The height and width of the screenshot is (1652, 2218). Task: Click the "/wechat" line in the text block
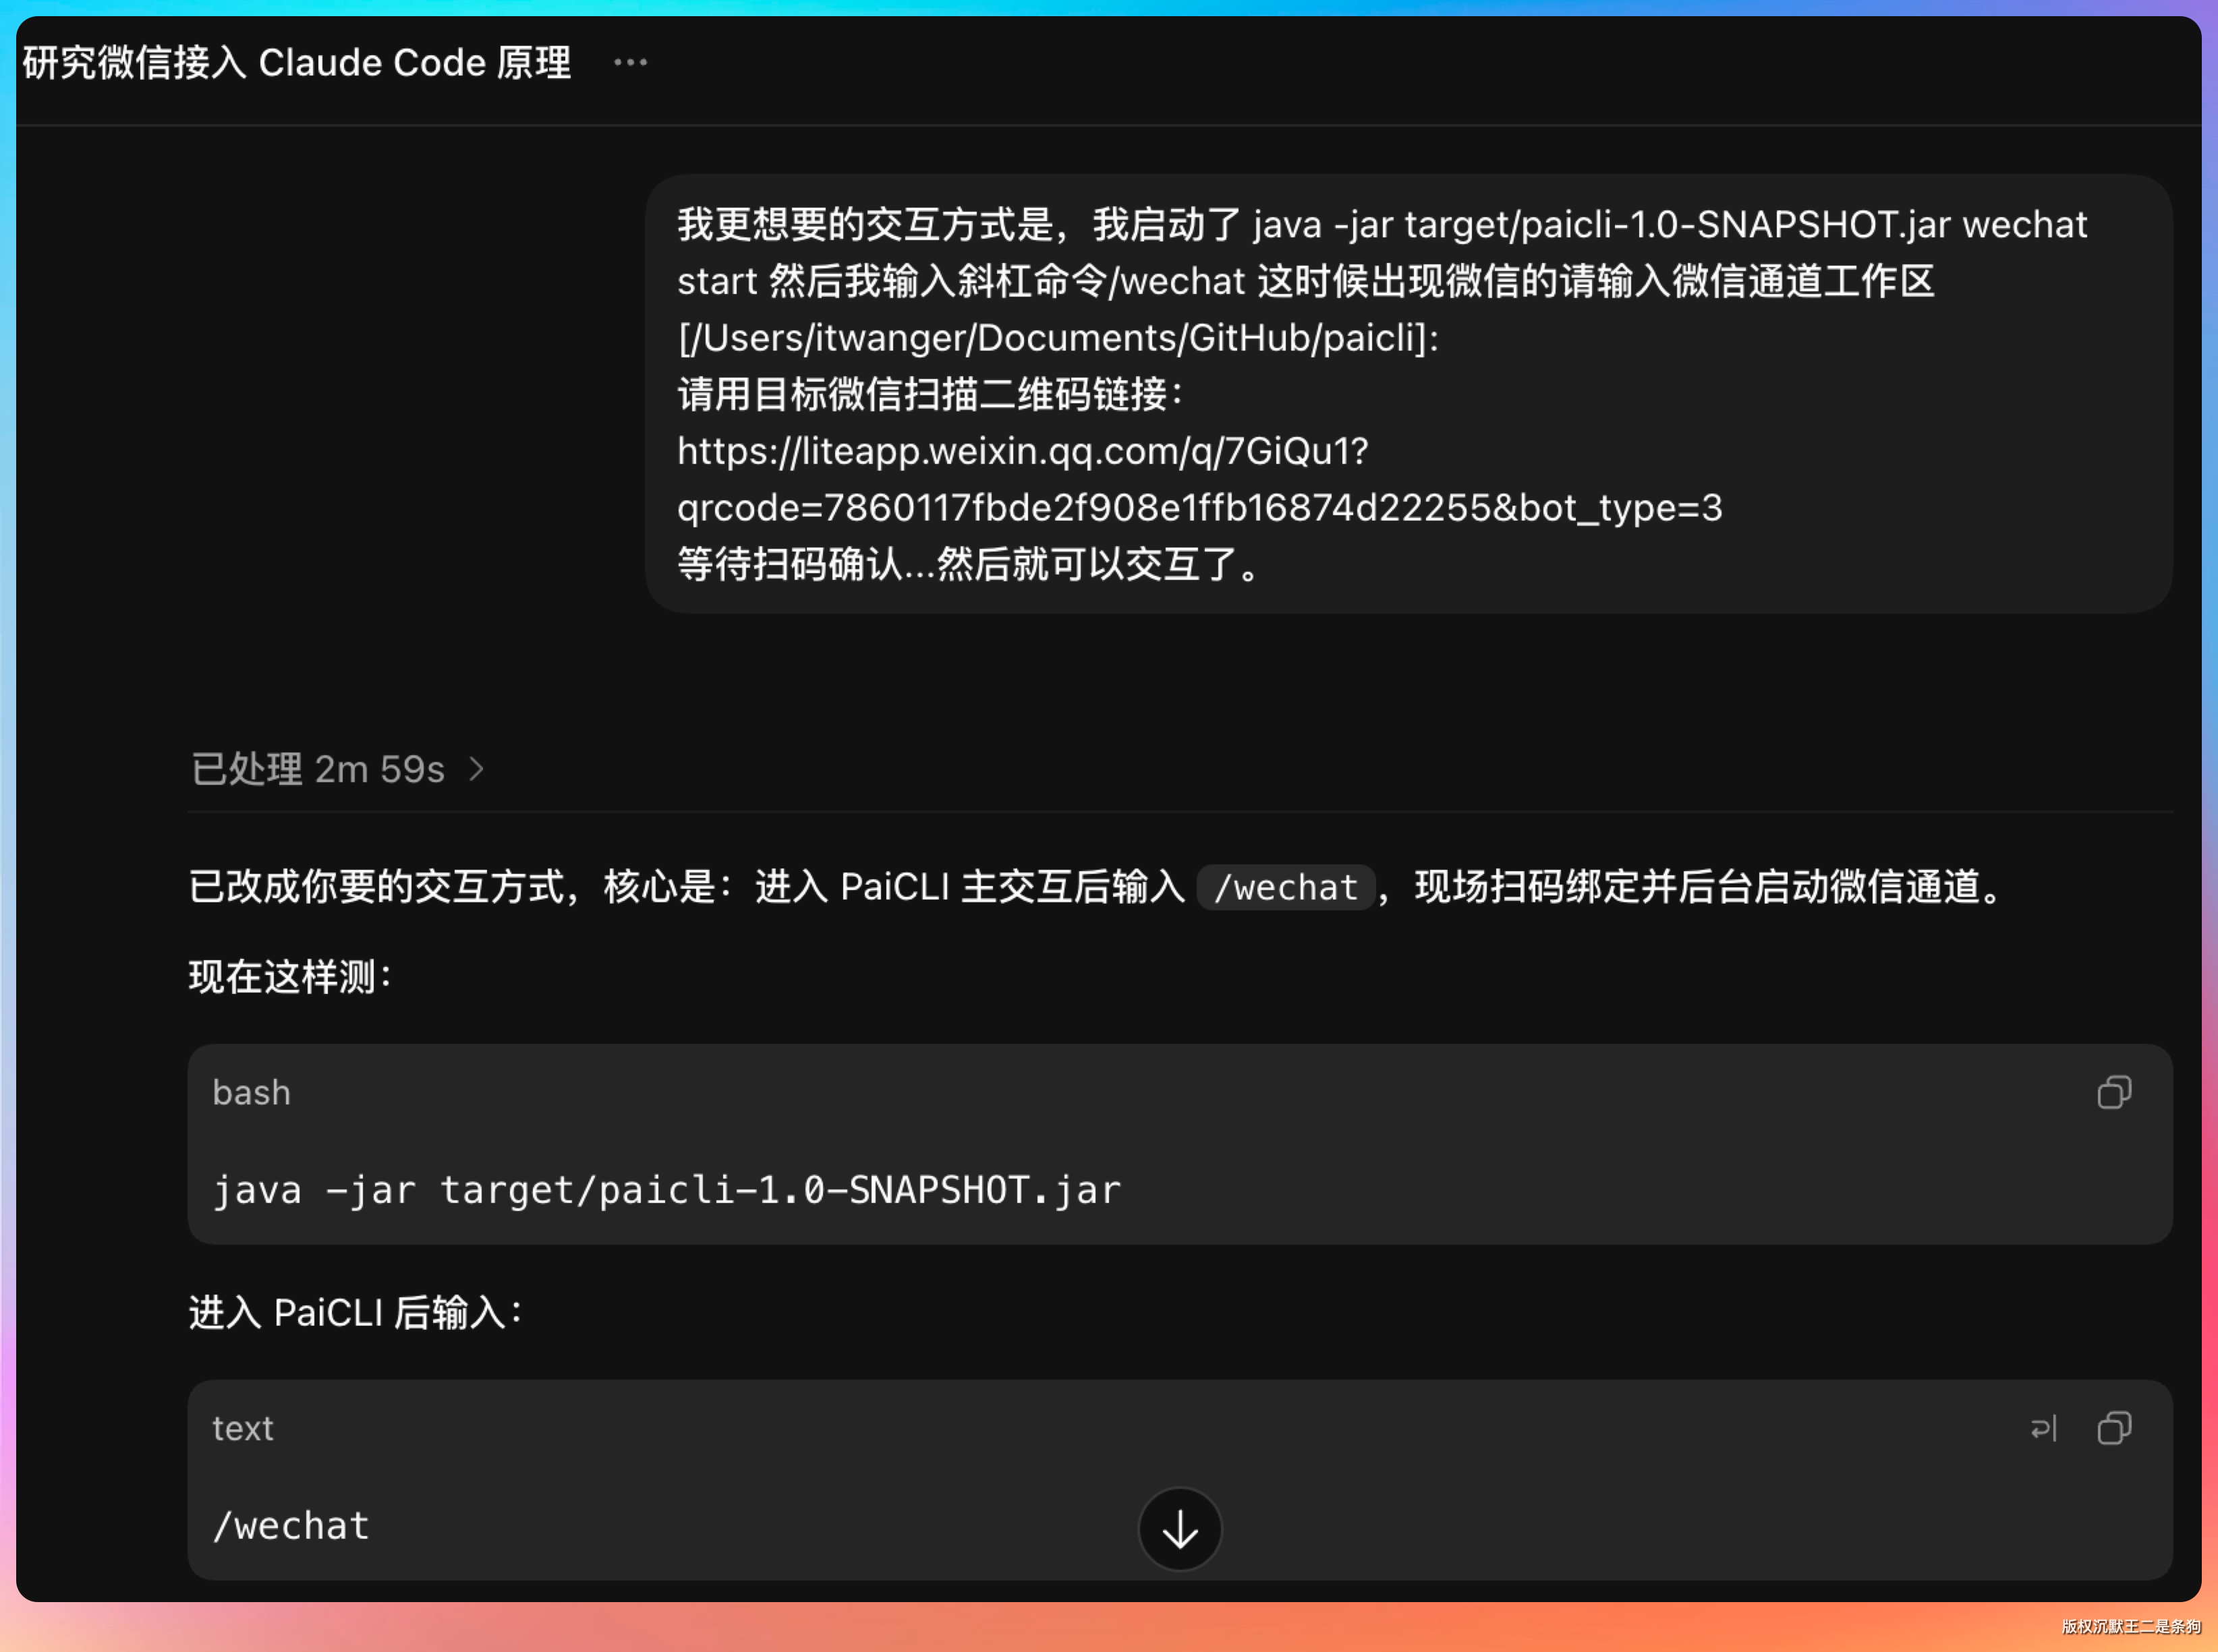click(x=291, y=1526)
